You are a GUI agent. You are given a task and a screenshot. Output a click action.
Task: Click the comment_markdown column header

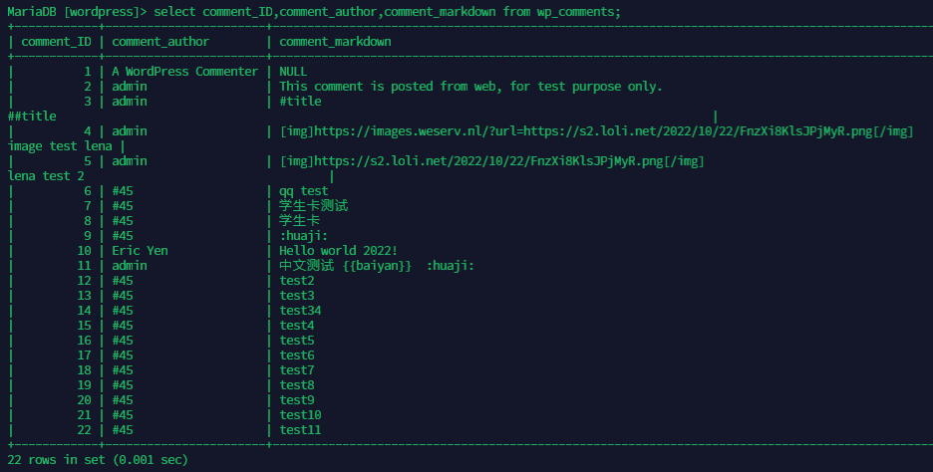335,42
